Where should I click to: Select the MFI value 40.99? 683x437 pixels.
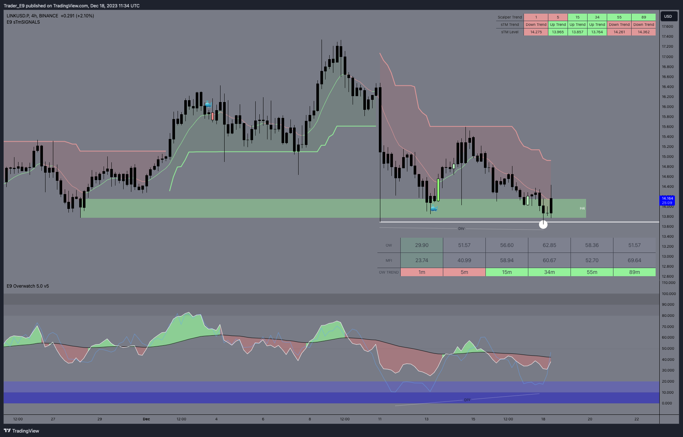point(464,260)
